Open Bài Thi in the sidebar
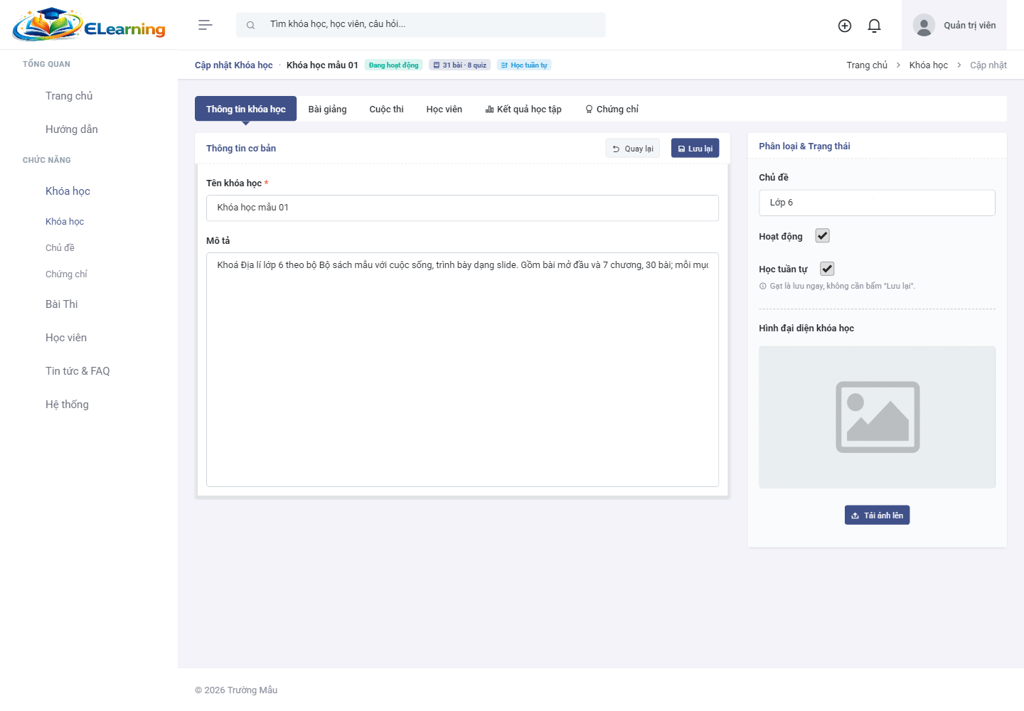 point(62,304)
